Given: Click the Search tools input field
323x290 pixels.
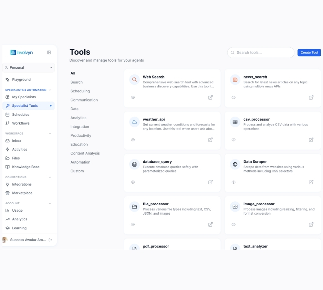Looking at the screenshot, I should point(263,53).
